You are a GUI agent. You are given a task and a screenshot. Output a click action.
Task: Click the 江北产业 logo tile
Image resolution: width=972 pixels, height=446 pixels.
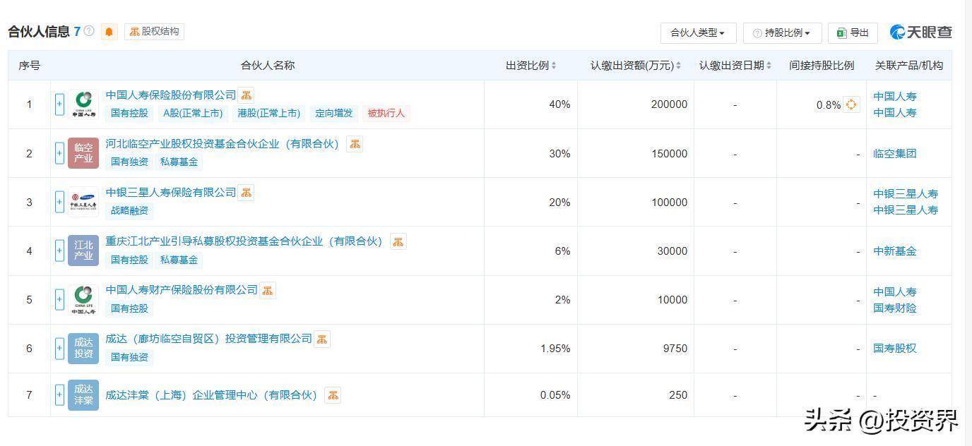(83, 251)
